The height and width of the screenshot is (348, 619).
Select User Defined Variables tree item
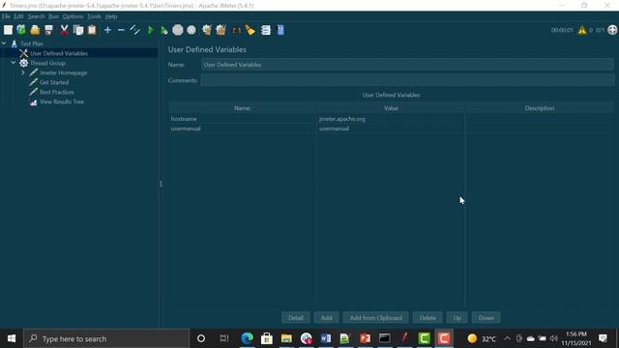(x=59, y=53)
